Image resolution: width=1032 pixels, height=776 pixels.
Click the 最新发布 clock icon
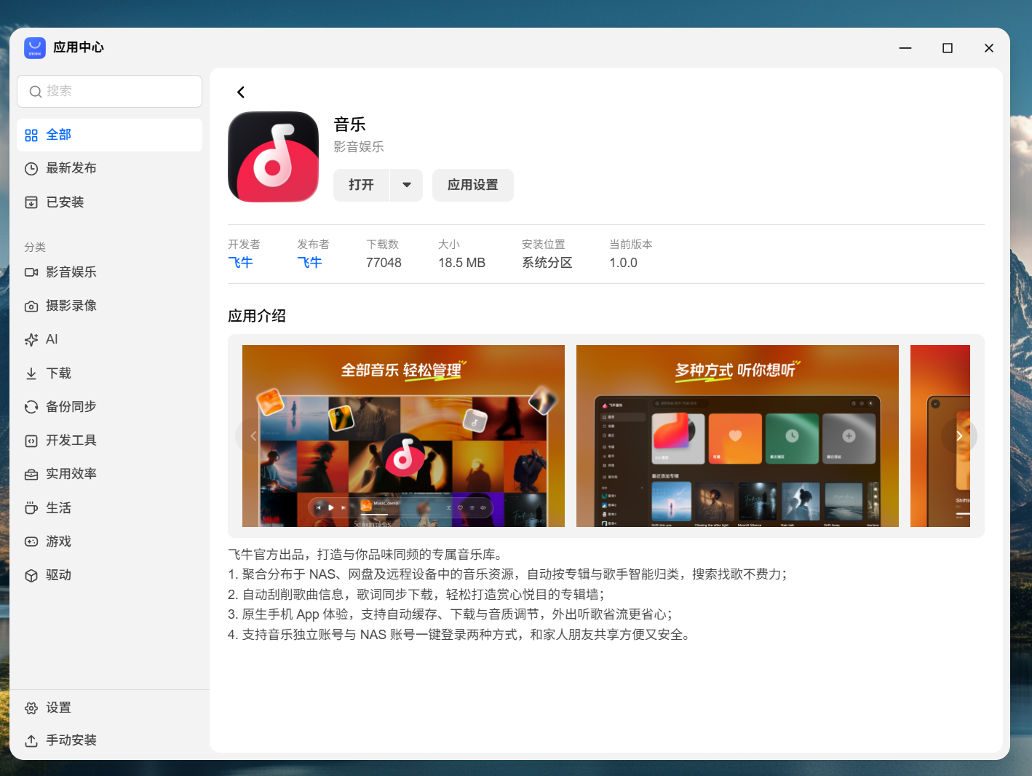(31, 169)
